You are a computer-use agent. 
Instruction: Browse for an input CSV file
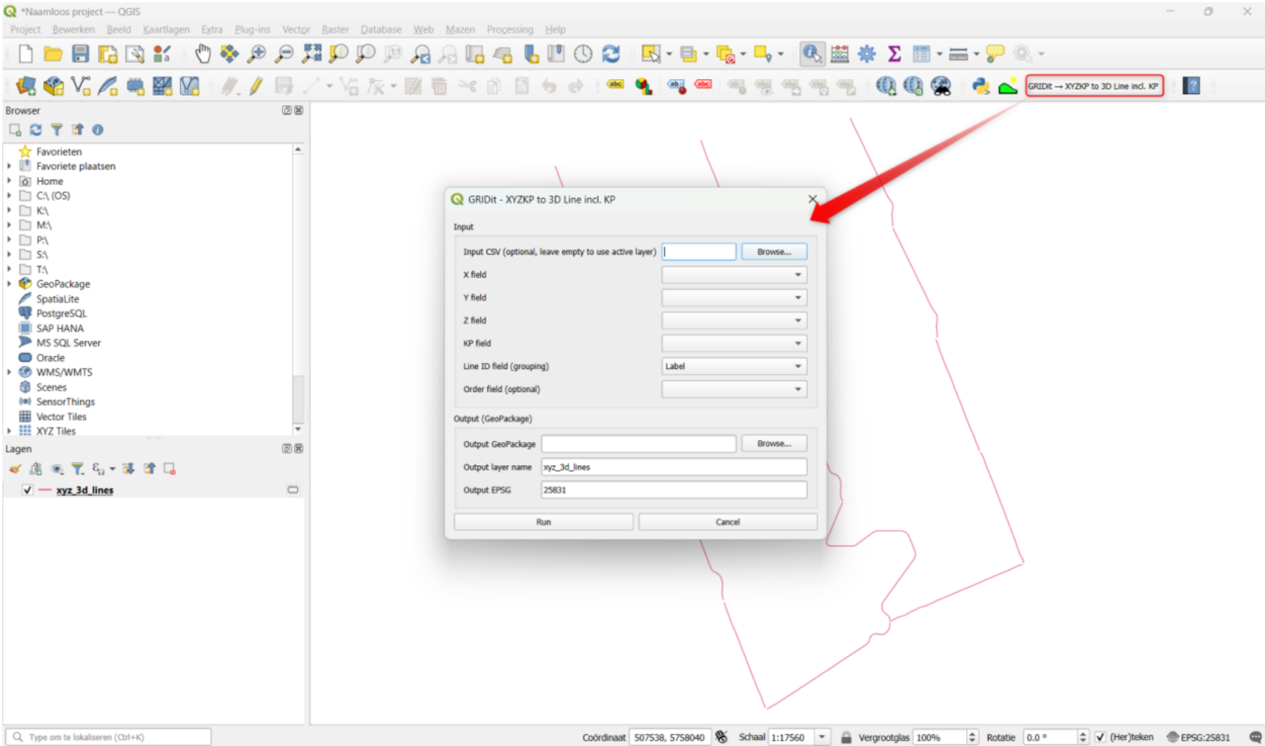pos(774,251)
